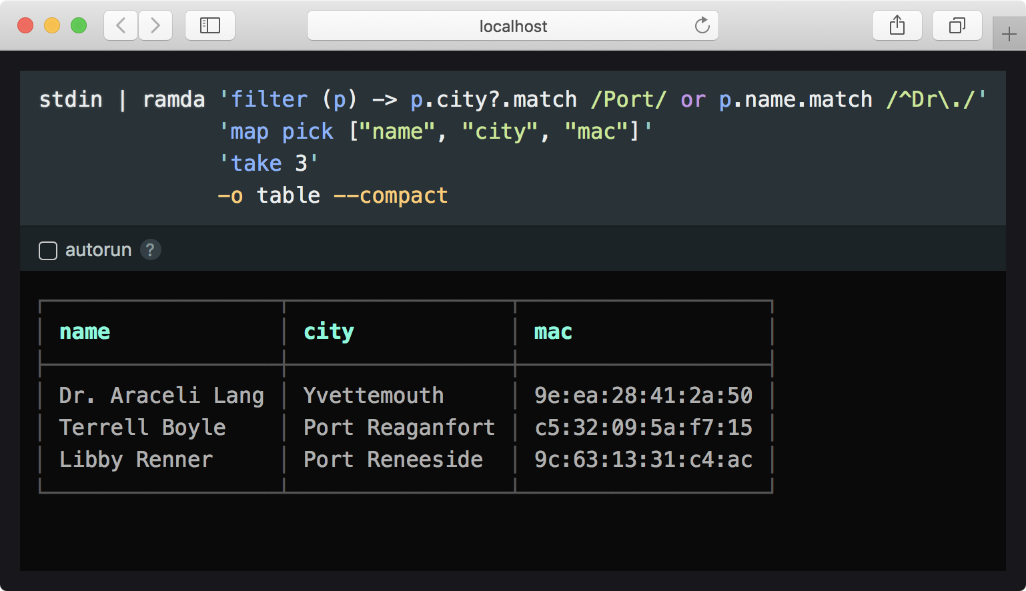
Task: Click the Safari back arrow button
Action: pyautogui.click(x=121, y=26)
